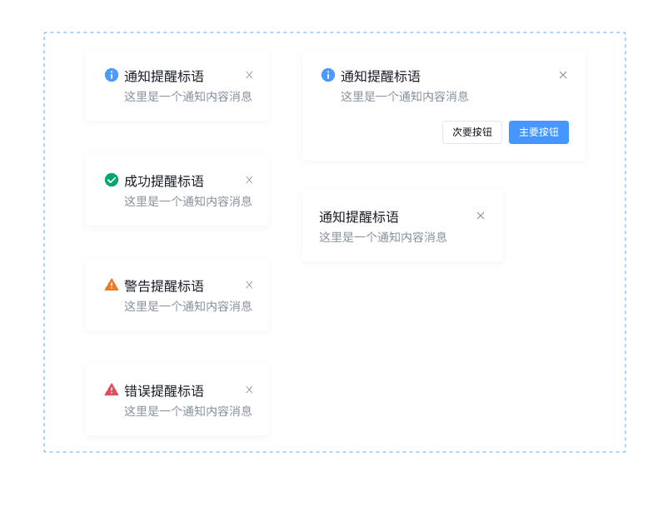Click the 警告提醒标语 heading
The image size is (663, 517).
click(164, 286)
